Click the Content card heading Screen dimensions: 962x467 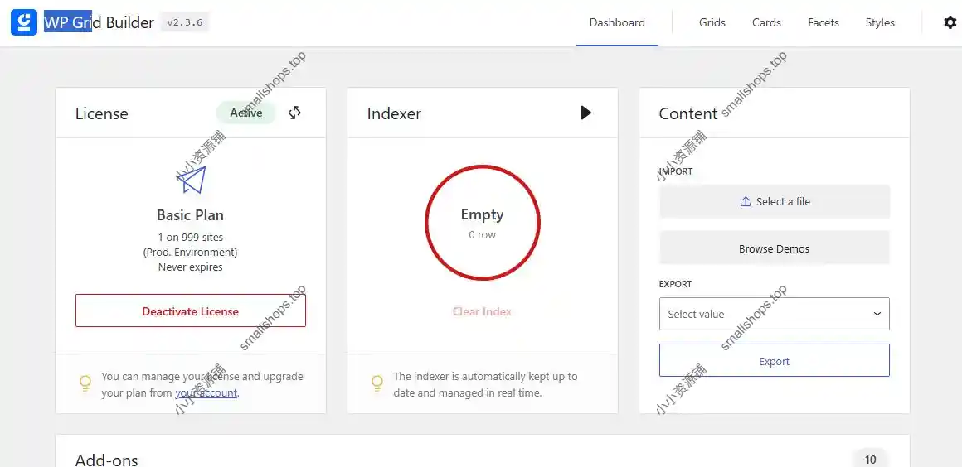(x=688, y=113)
